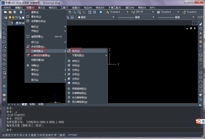Click the Print icon
The image size is (205, 139).
coord(21,12)
